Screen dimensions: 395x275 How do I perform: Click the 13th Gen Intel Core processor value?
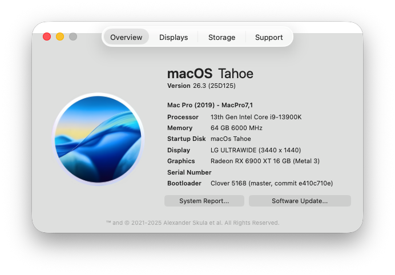click(x=256, y=117)
